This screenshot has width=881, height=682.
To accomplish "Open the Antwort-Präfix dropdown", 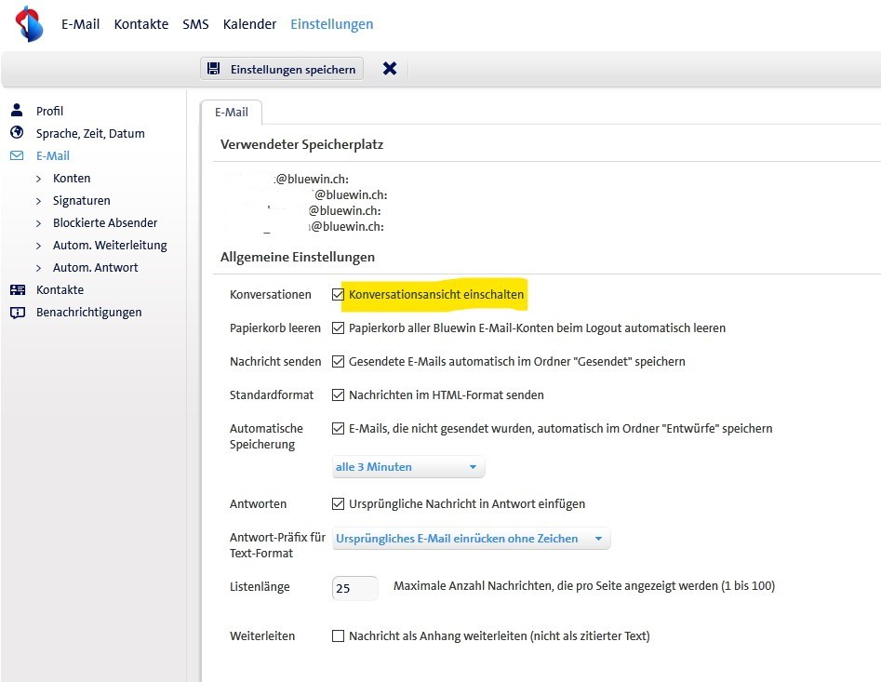I will pyautogui.click(x=471, y=539).
